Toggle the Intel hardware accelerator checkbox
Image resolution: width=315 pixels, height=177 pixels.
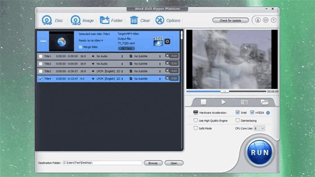[x=238, y=113]
